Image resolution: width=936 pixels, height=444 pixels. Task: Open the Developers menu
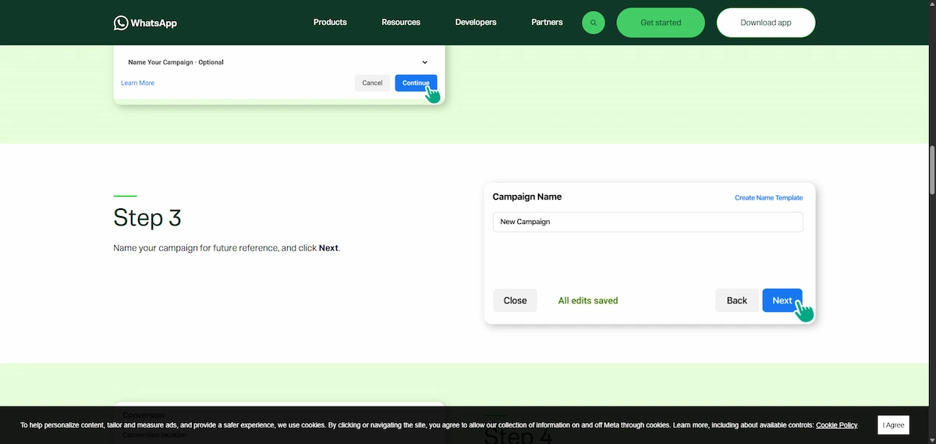point(476,23)
